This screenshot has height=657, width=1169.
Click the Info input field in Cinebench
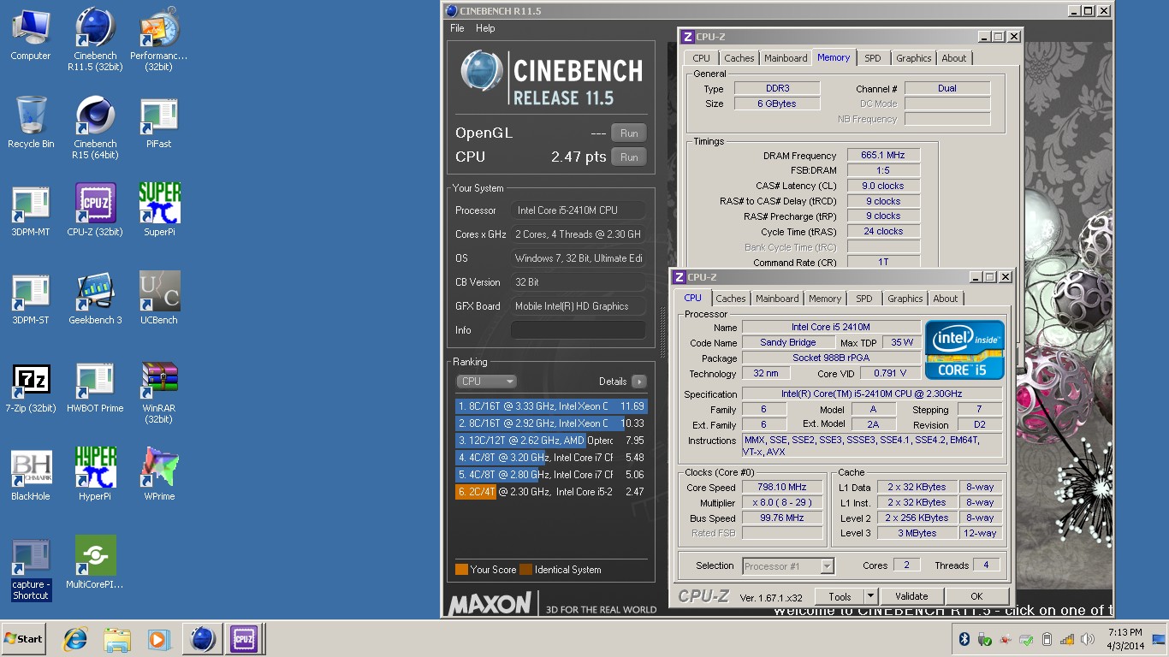click(x=579, y=330)
